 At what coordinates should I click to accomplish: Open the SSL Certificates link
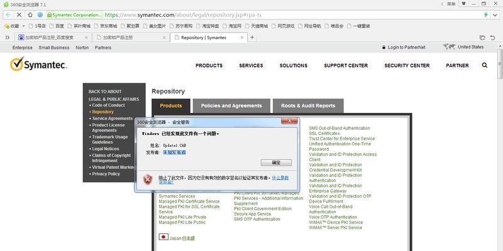click(x=324, y=134)
